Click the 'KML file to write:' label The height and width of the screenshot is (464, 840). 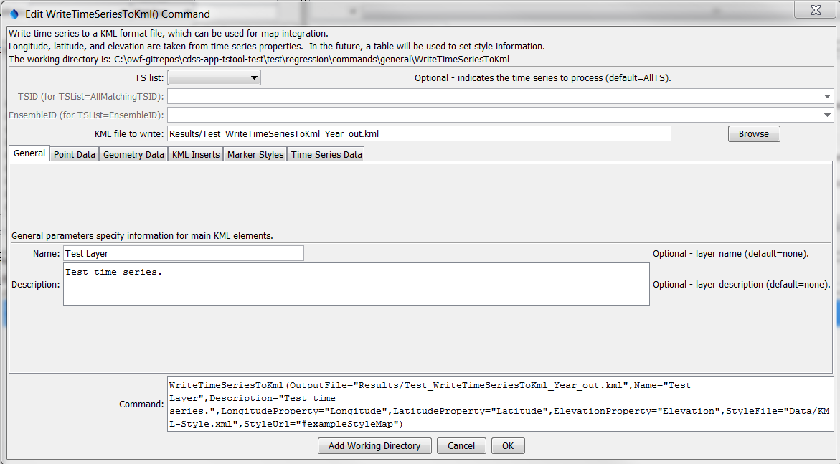click(129, 134)
